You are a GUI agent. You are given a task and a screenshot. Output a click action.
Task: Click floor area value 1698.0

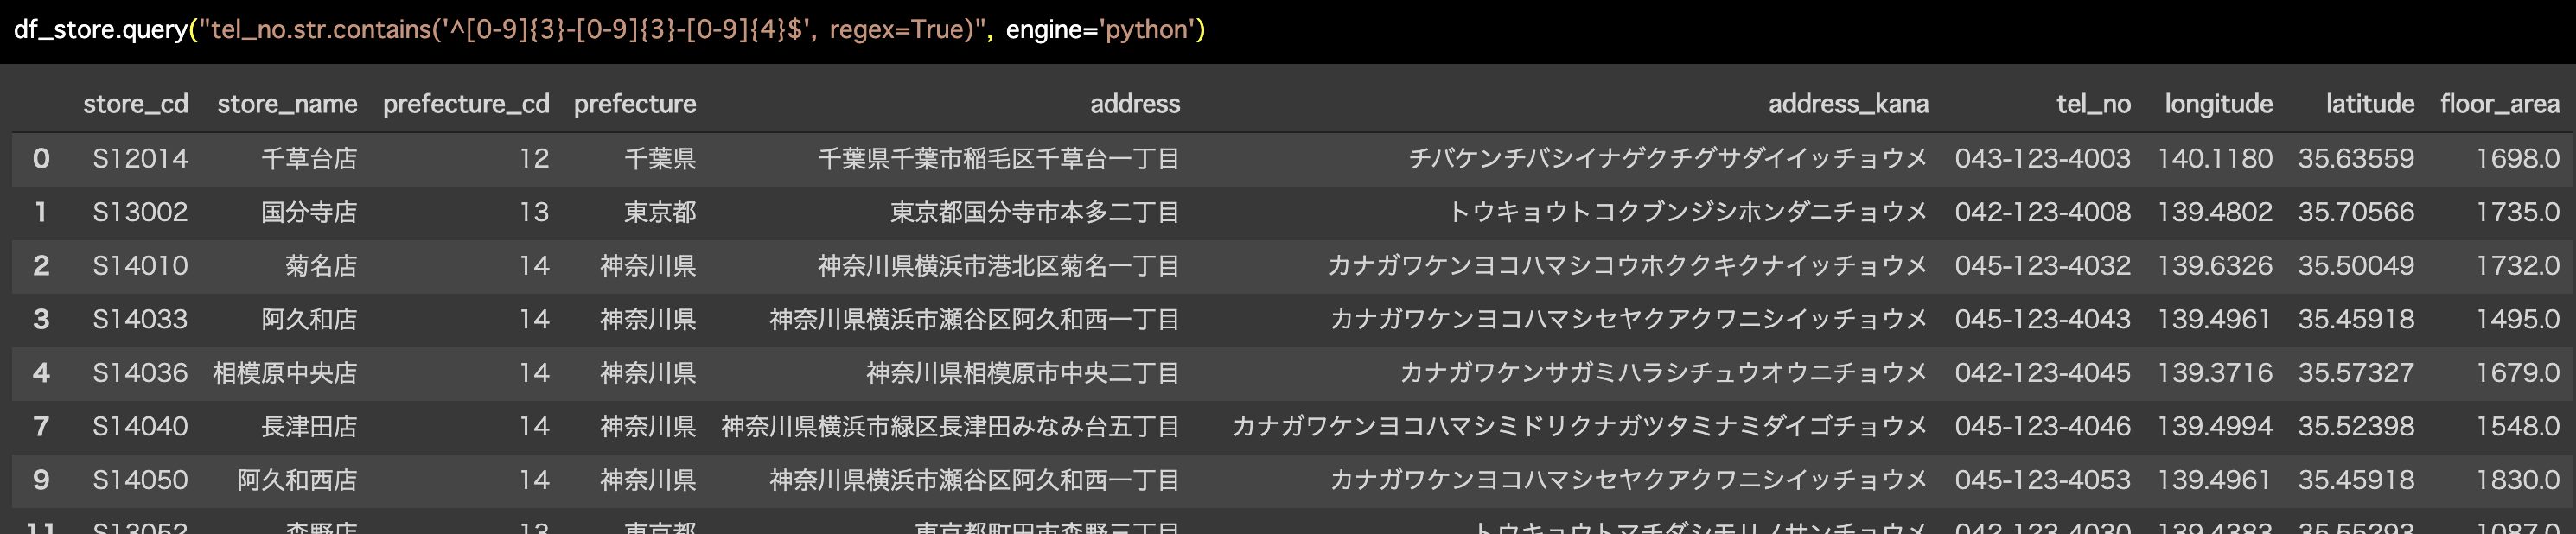pos(2517,158)
